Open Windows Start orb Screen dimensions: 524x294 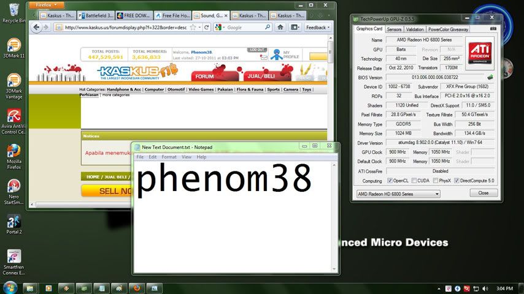(10, 288)
